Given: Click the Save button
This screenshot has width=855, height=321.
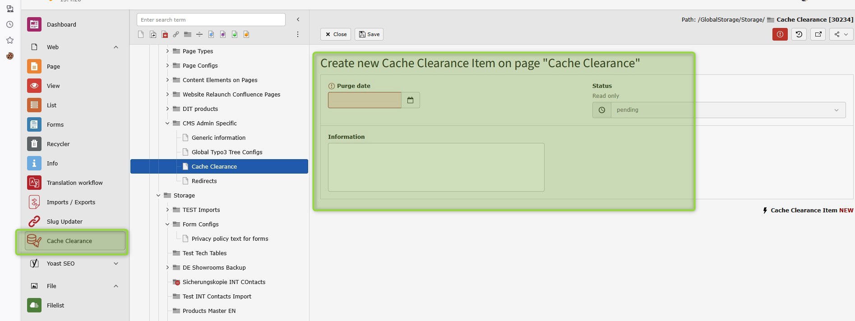Looking at the screenshot, I should (x=369, y=34).
